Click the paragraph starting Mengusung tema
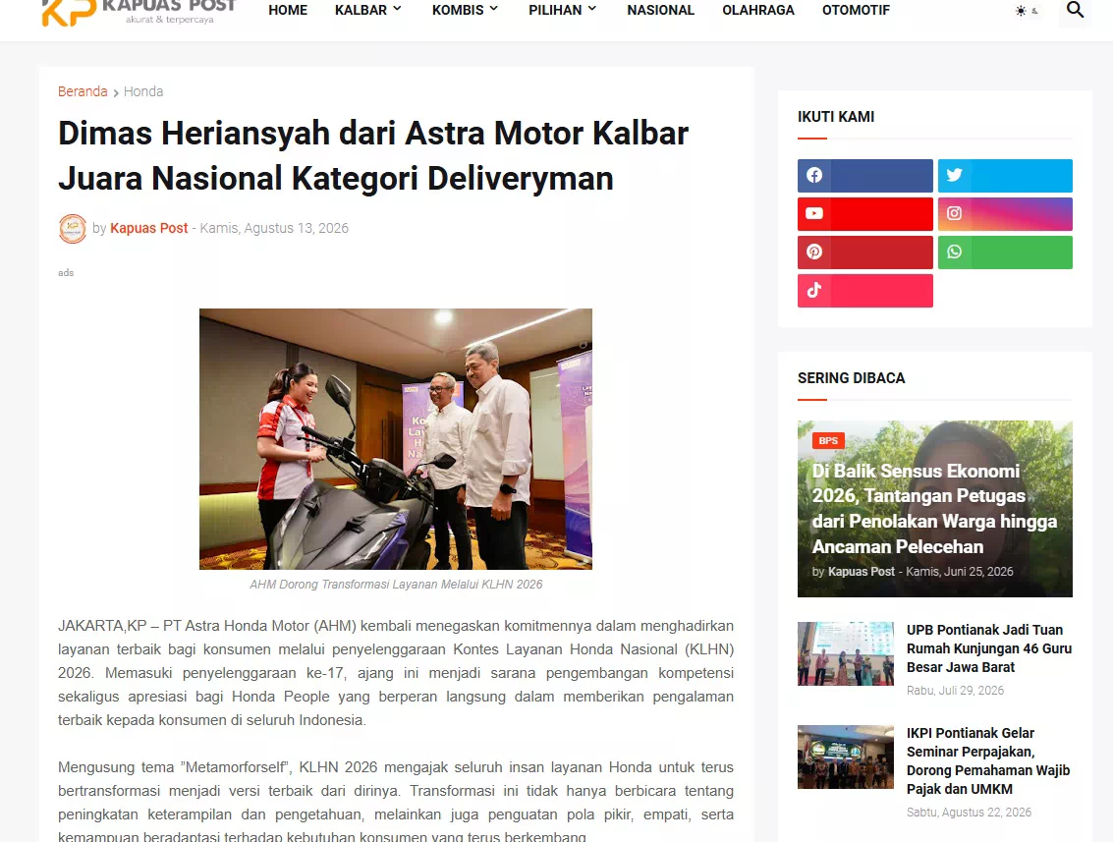Viewport: 1113px width, 842px height. (x=395, y=802)
